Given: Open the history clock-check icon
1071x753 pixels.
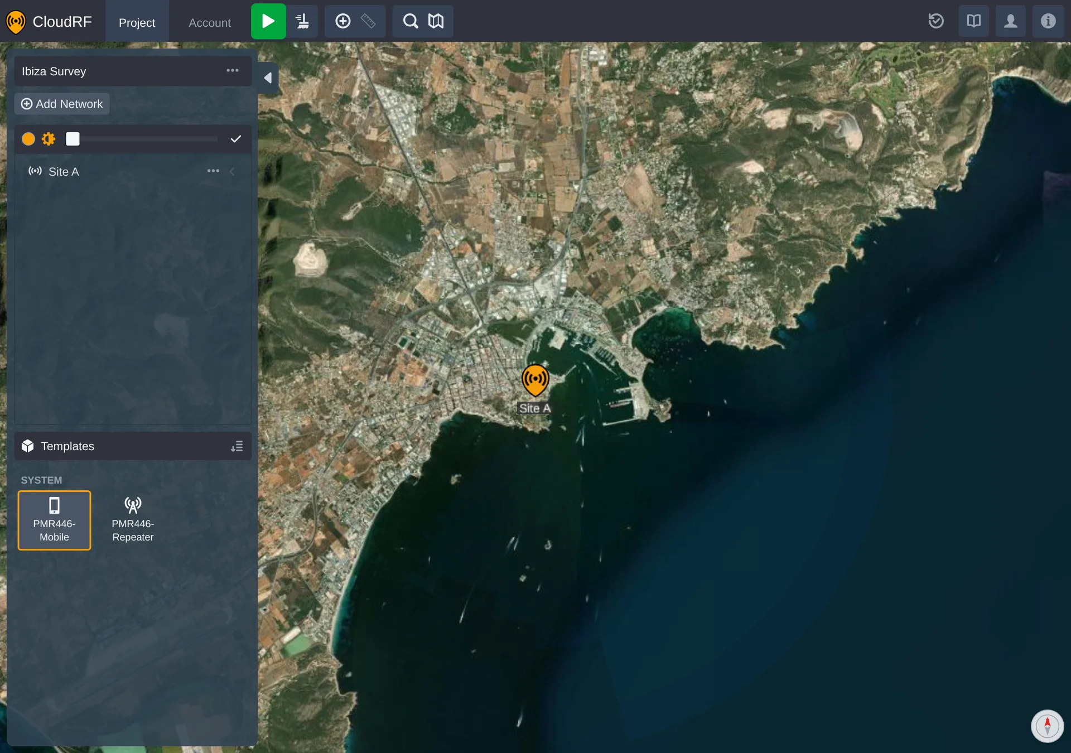Looking at the screenshot, I should click(x=936, y=21).
